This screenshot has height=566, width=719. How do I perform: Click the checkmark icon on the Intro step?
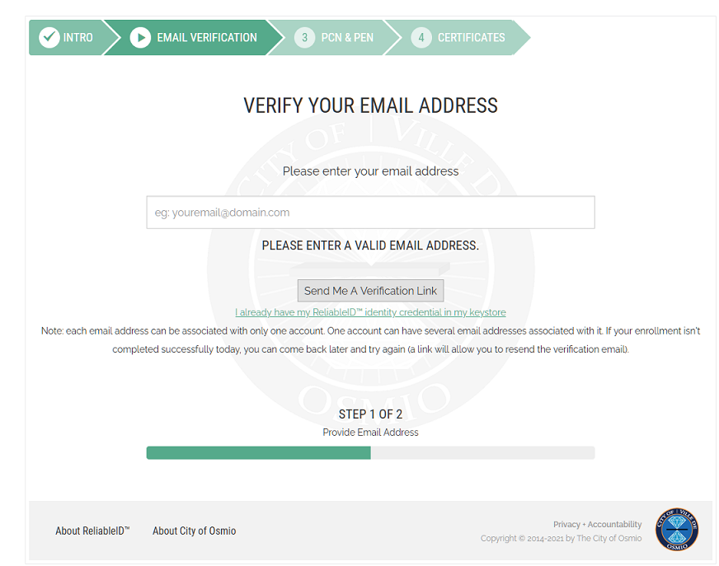tap(49, 37)
